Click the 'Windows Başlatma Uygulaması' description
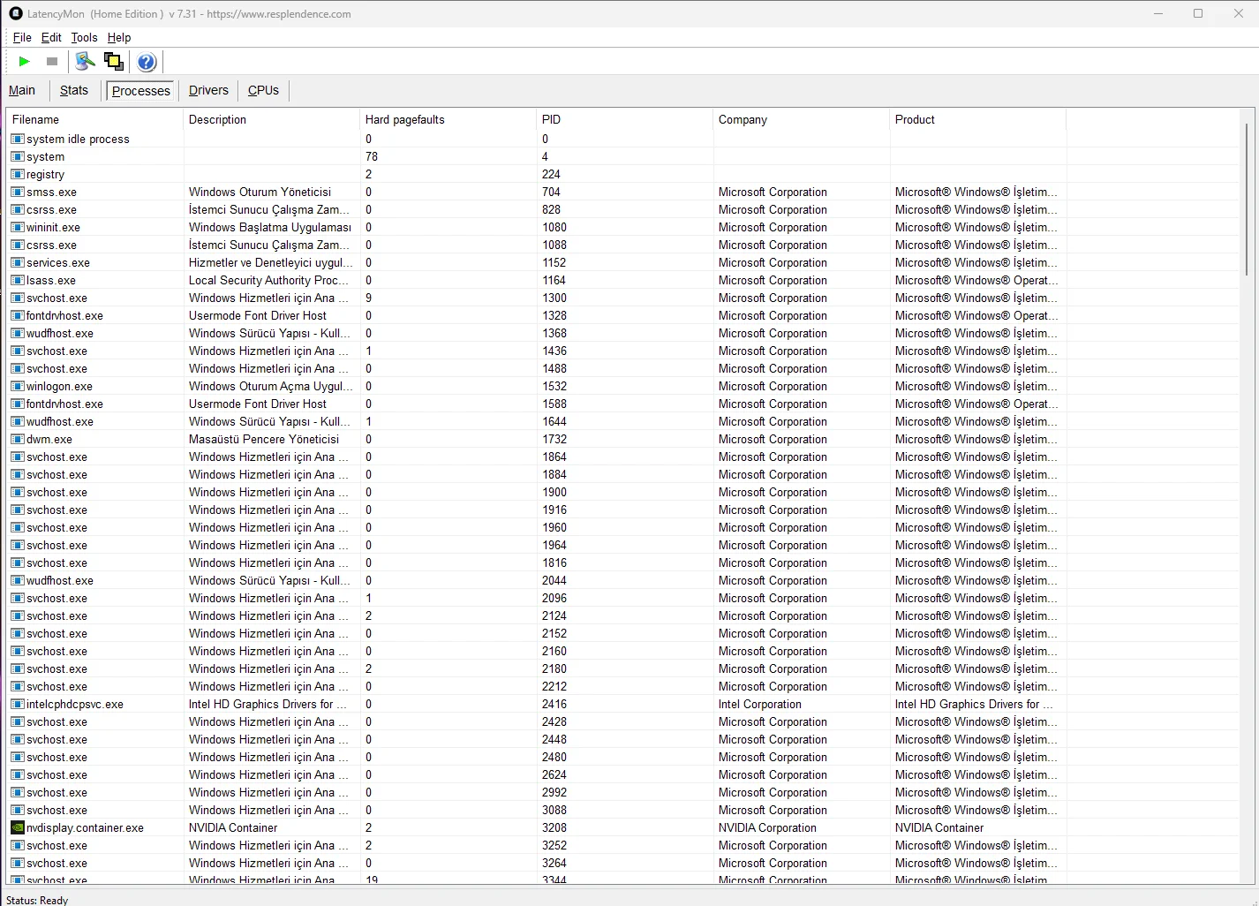The height and width of the screenshot is (906, 1259). click(270, 227)
